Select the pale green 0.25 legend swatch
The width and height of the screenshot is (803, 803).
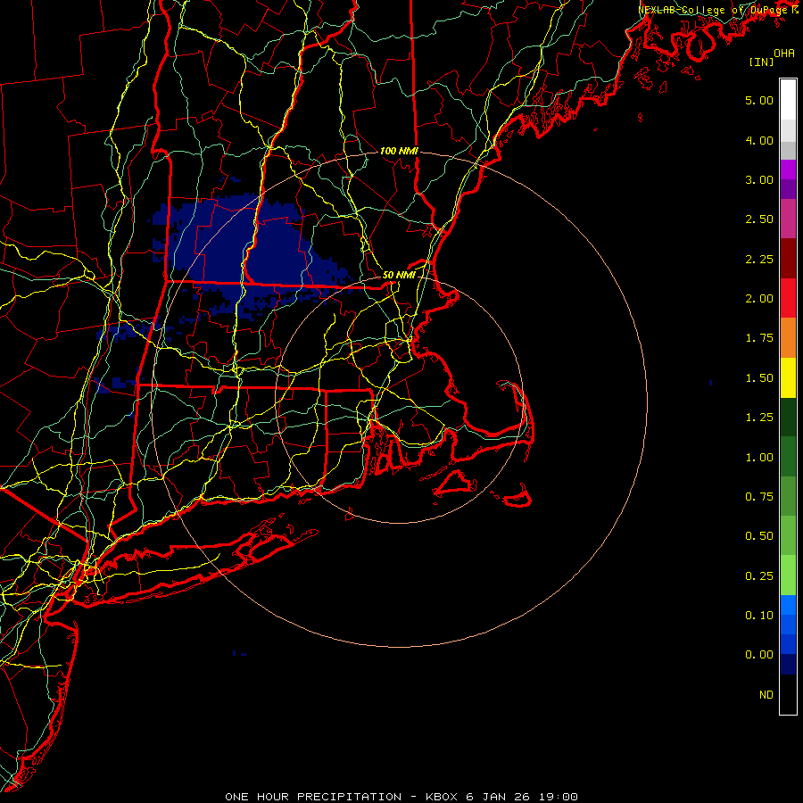coord(788,575)
